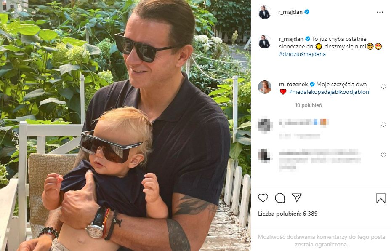This screenshot has width=391, height=251.
Task: View the 10 polubień on comment
Action: [309, 105]
